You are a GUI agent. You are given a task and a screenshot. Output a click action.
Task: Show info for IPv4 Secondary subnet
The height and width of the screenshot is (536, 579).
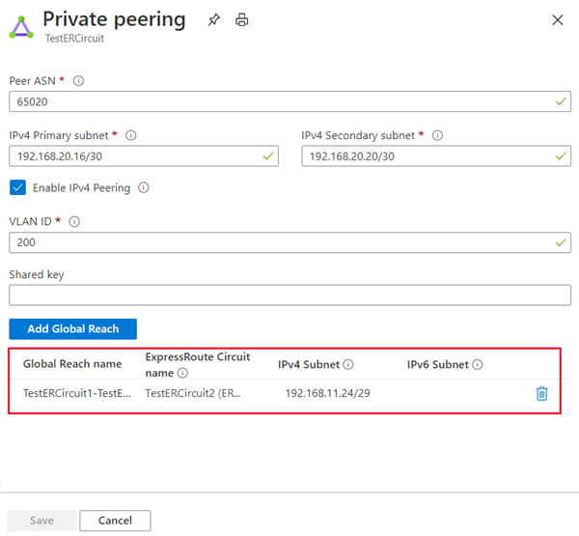437,135
